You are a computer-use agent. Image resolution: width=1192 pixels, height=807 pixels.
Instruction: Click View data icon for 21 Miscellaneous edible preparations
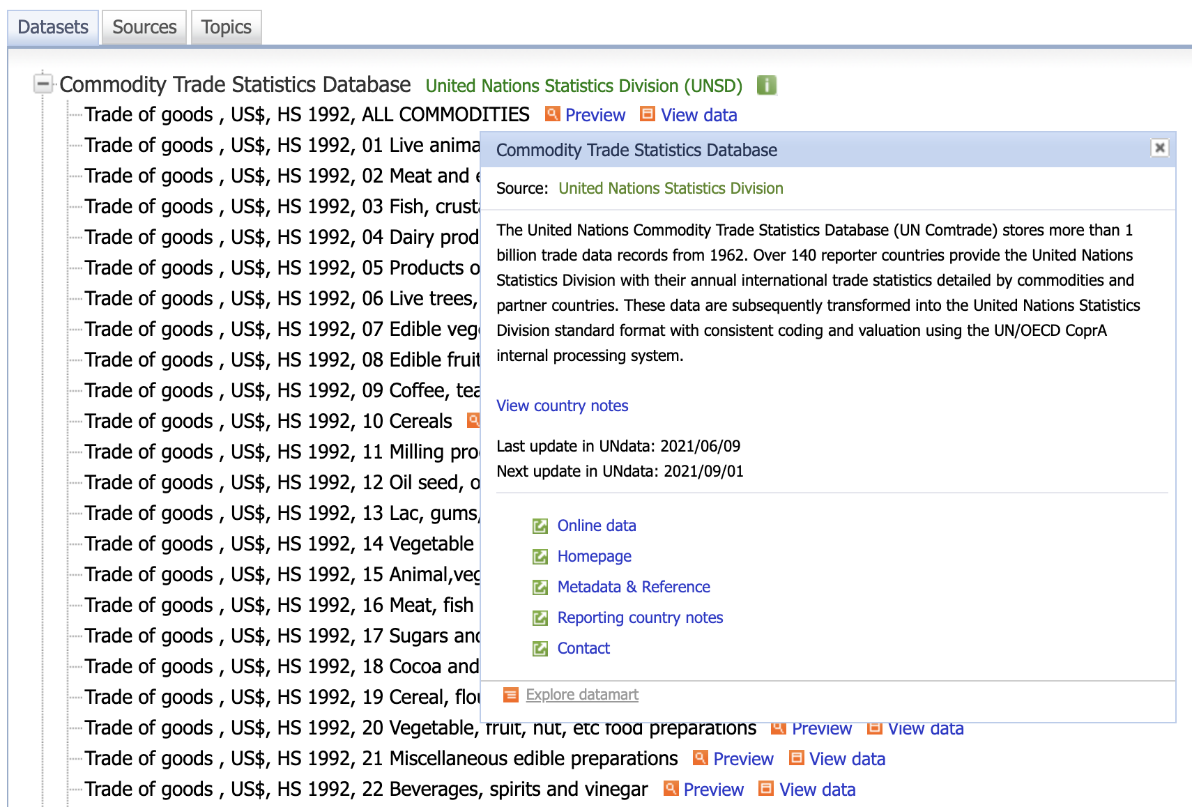pyautogui.click(x=796, y=758)
